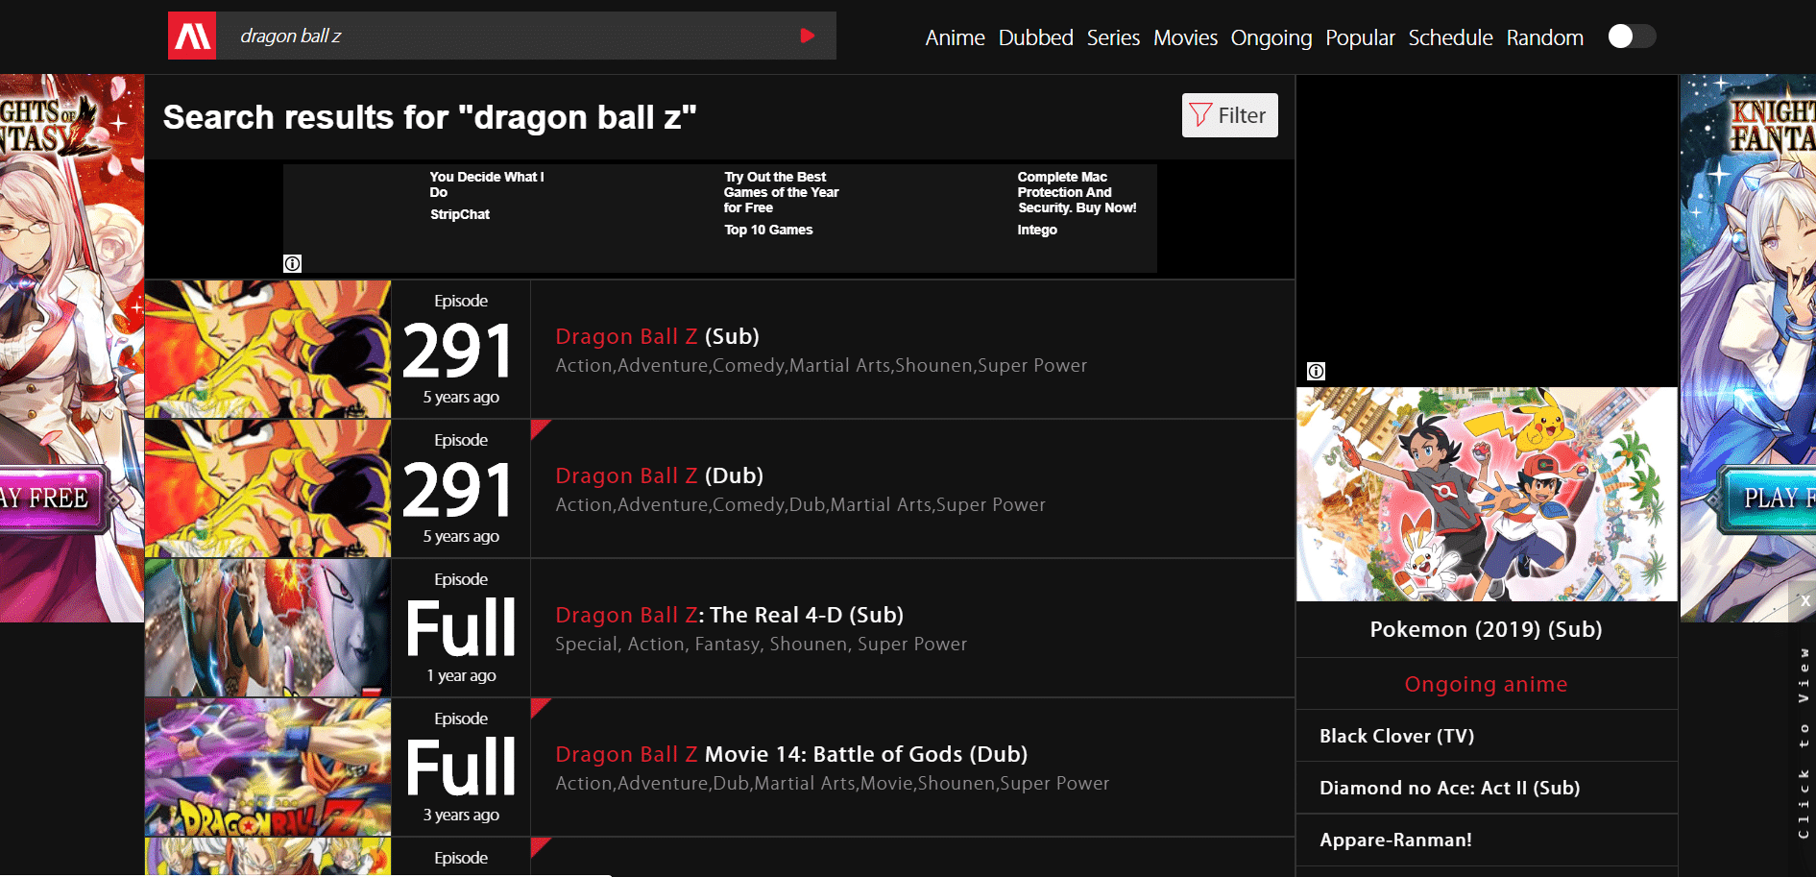Open the Movies menu item
Screen dimensions: 1816x877
click(1185, 37)
